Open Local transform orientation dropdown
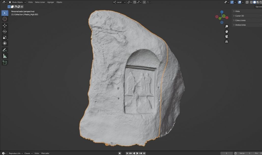Image resolution: width=262 pixels, height=155 pixels. pos(119,2)
